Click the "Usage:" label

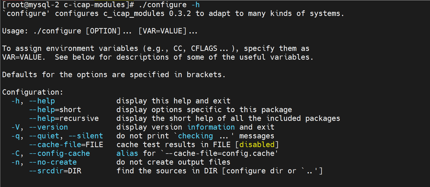(x=15, y=31)
